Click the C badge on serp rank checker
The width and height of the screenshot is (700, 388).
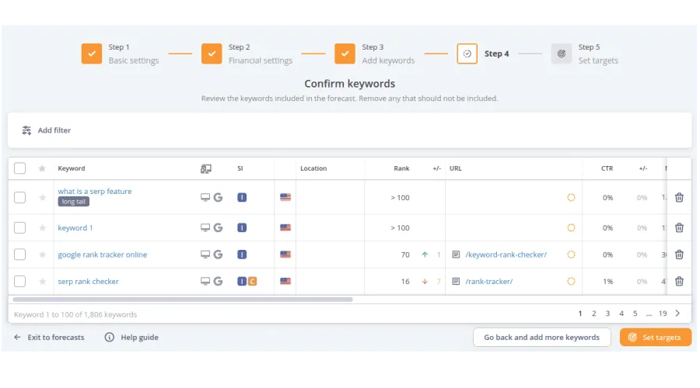click(252, 282)
